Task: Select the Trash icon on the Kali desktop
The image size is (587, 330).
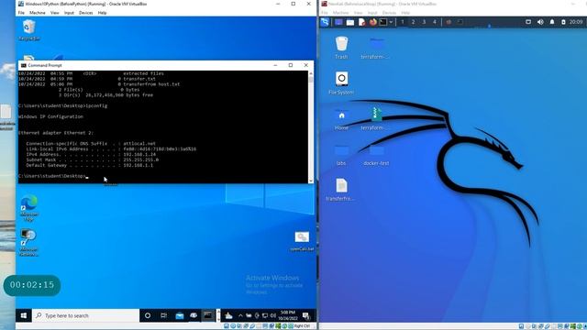Action: (x=341, y=47)
